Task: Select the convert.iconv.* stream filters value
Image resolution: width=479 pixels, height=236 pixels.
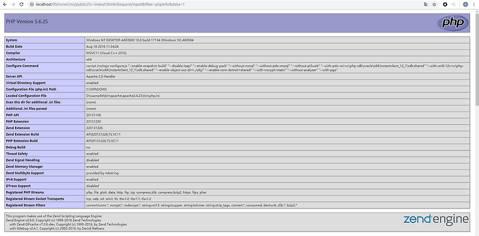Action: (192, 205)
